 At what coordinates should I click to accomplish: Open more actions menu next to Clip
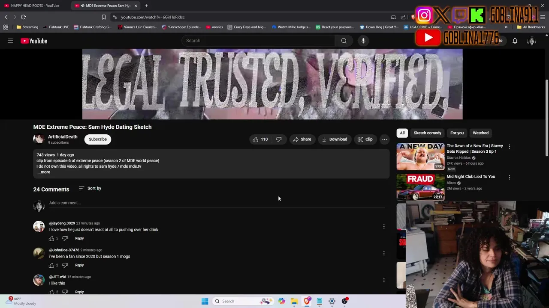pyautogui.click(x=384, y=139)
